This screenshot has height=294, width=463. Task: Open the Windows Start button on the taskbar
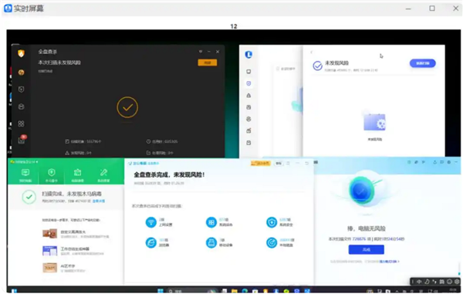click(x=160, y=291)
